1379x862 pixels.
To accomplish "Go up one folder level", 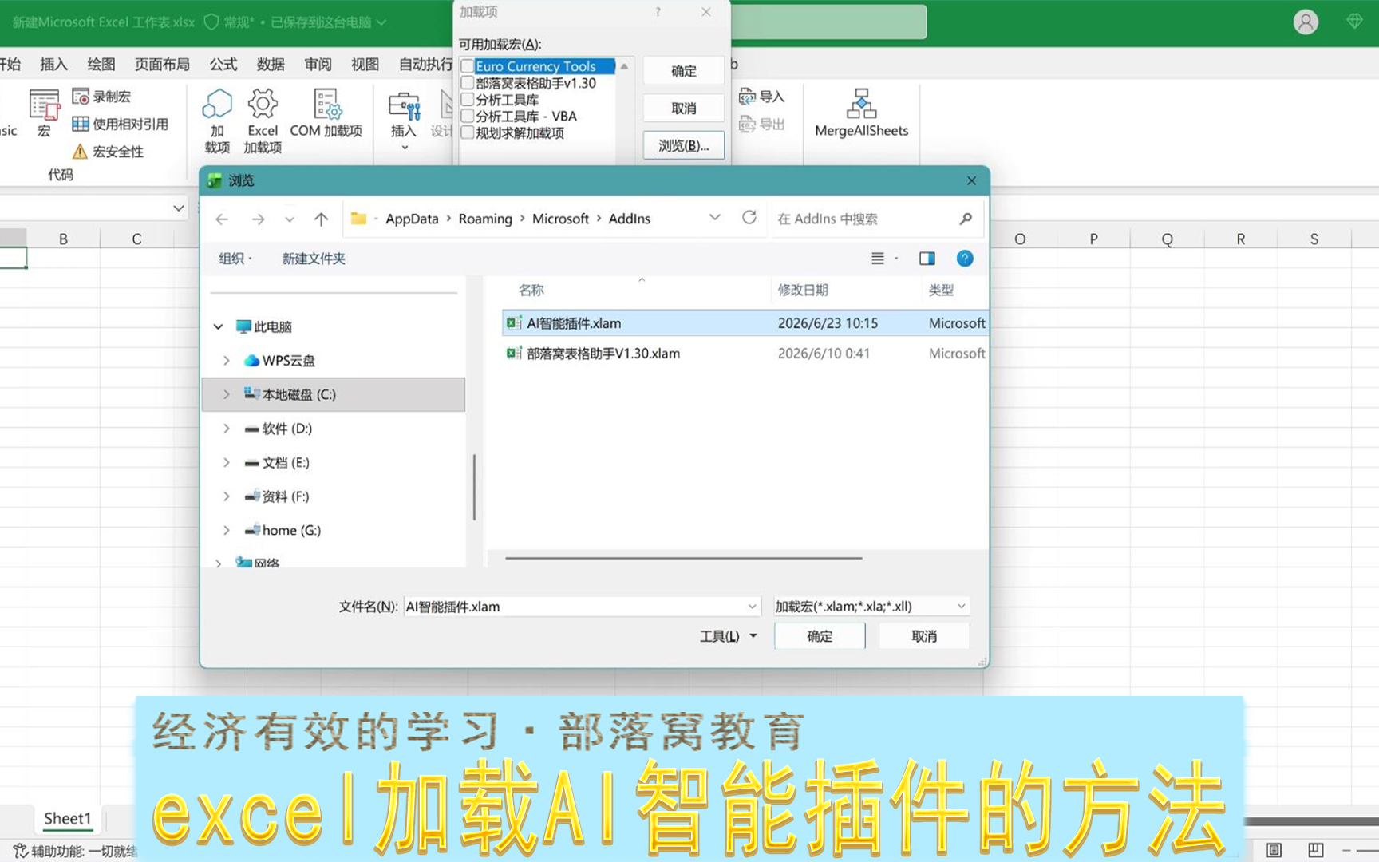I will tap(321, 219).
